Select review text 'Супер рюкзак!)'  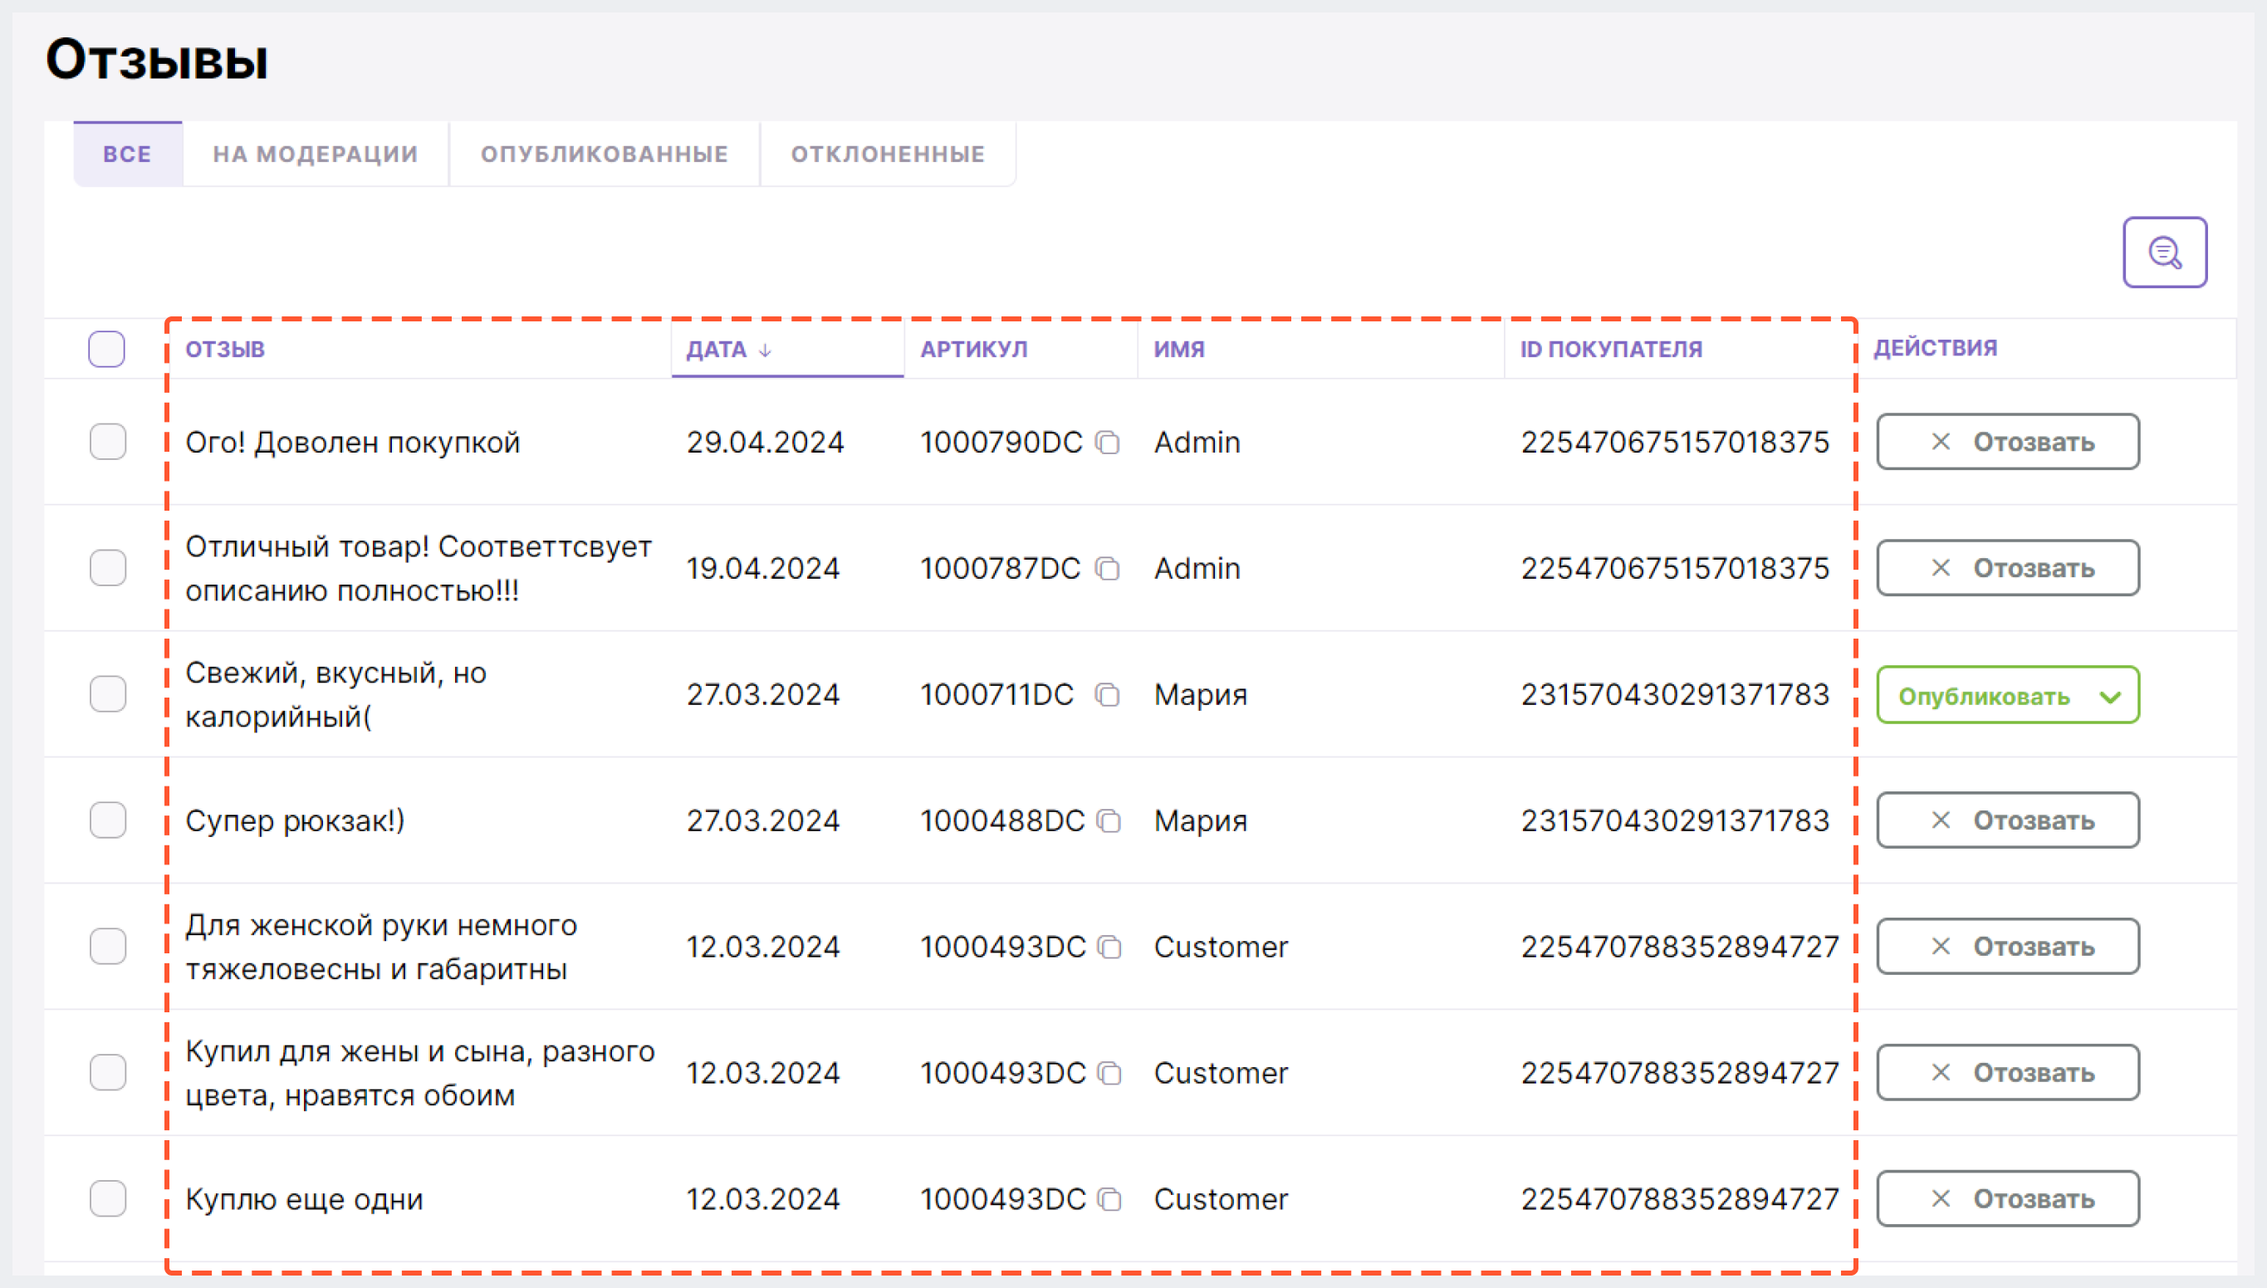tap(295, 821)
